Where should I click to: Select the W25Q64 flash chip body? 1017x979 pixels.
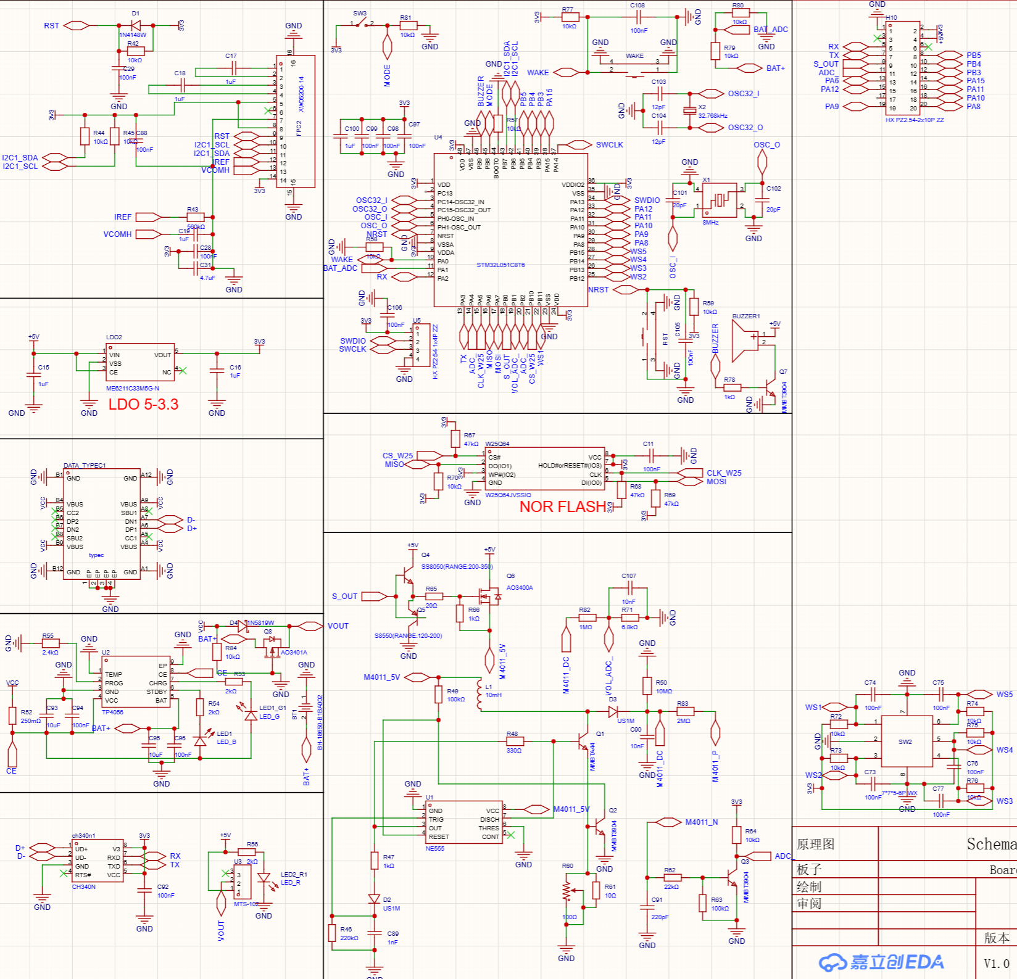(545, 469)
